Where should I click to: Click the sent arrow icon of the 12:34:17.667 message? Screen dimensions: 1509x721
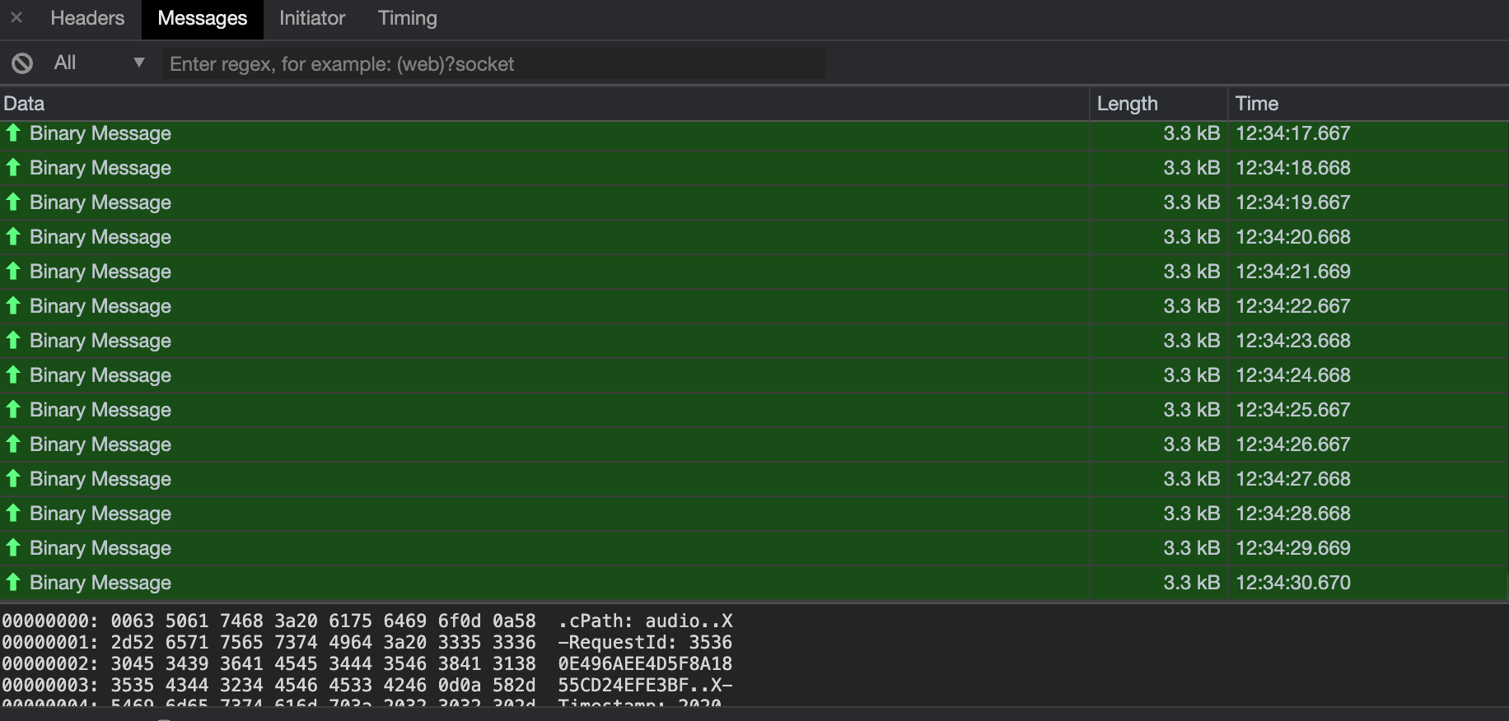(x=13, y=133)
